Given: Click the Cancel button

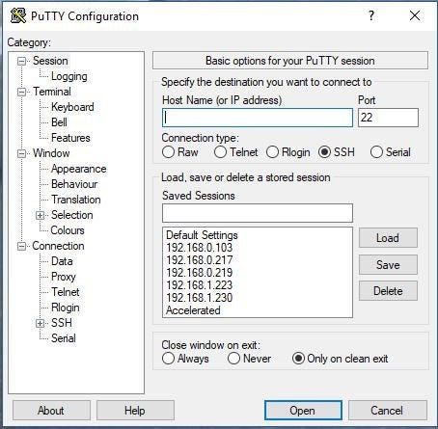Looking at the screenshot, I should (388, 411).
